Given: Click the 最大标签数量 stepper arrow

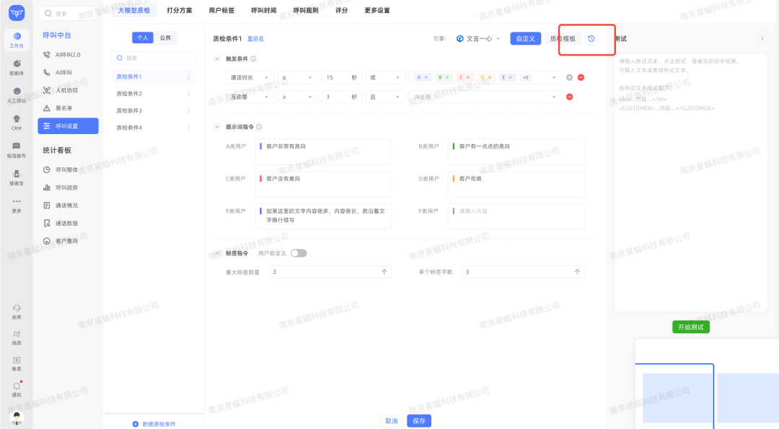Looking at the screenshot, I should tap(384, 272).
